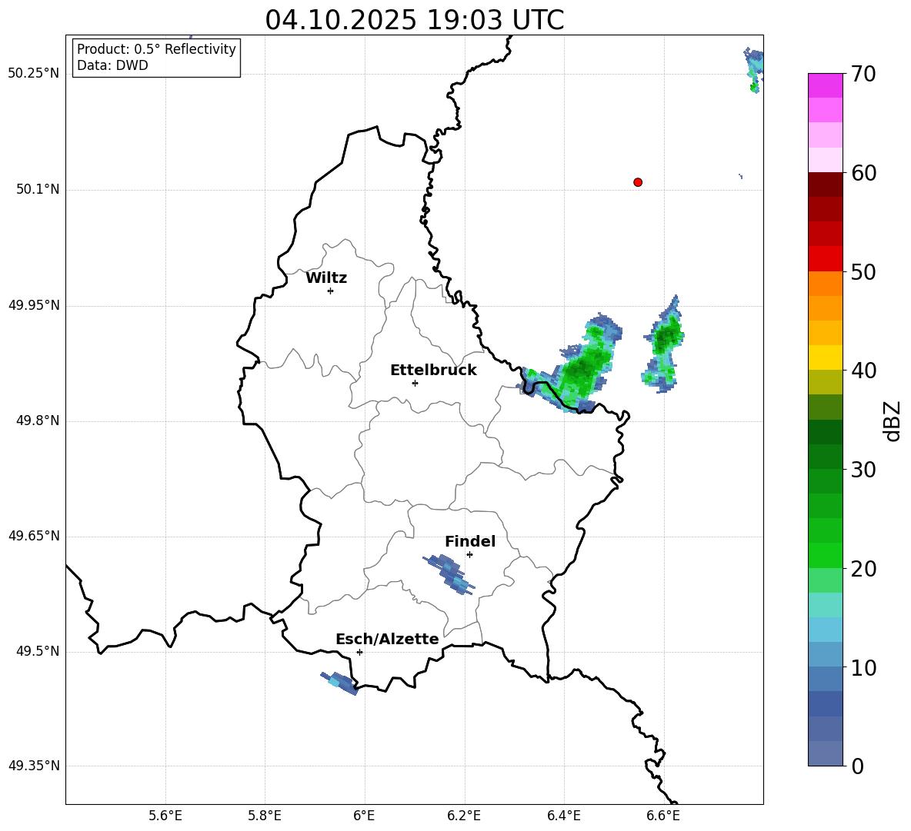Click the title 04.10.2025 19:03 UTC

click(x=414, y=20)
